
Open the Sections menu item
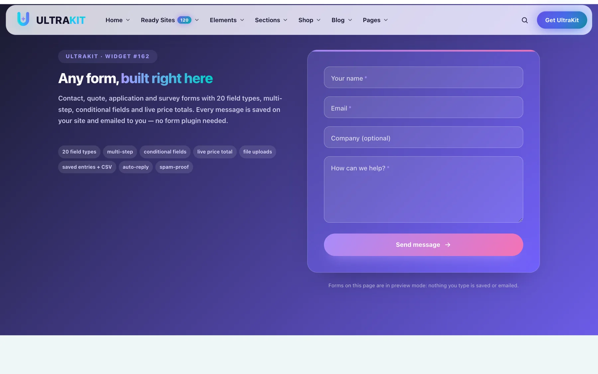267,20
